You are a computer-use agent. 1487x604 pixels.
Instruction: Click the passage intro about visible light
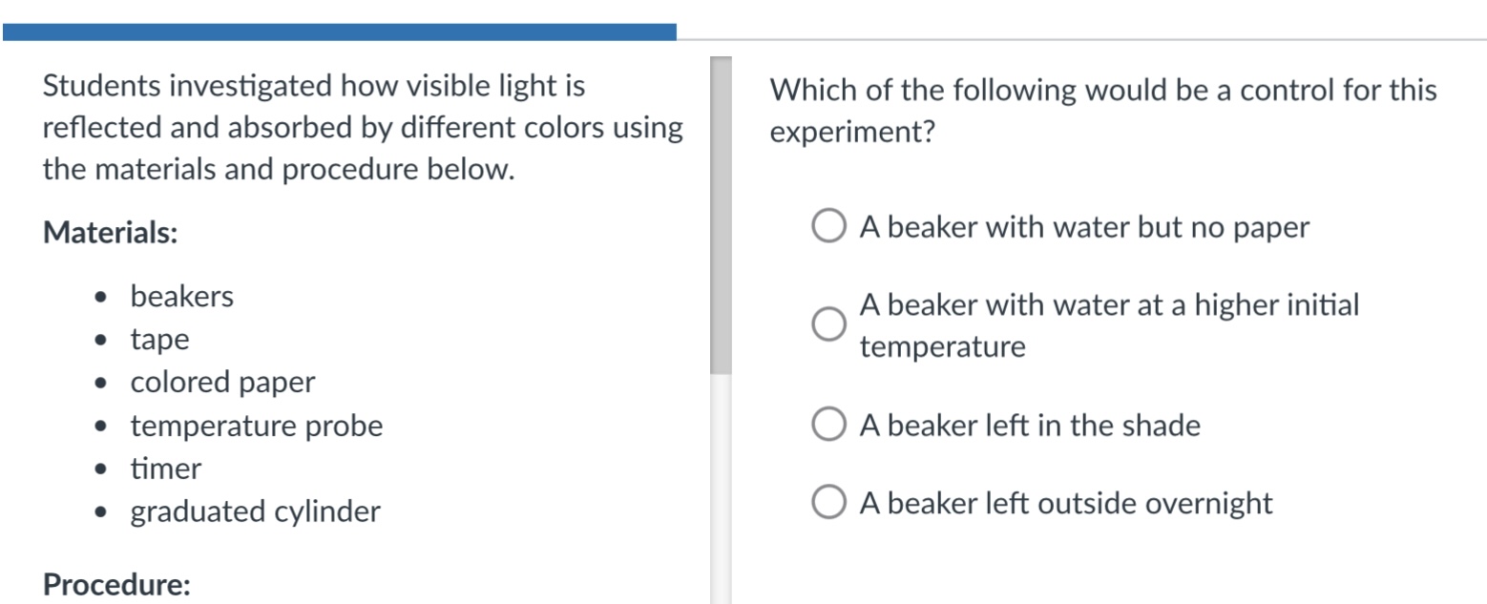pyautogui.click(x=364, y=128)
